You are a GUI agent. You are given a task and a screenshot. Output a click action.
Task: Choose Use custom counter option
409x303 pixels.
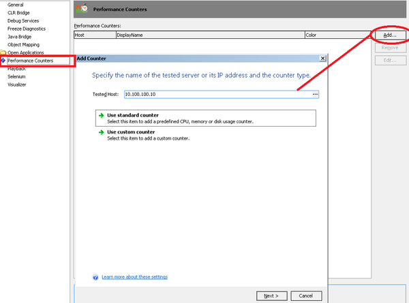(x=206, y=135)
